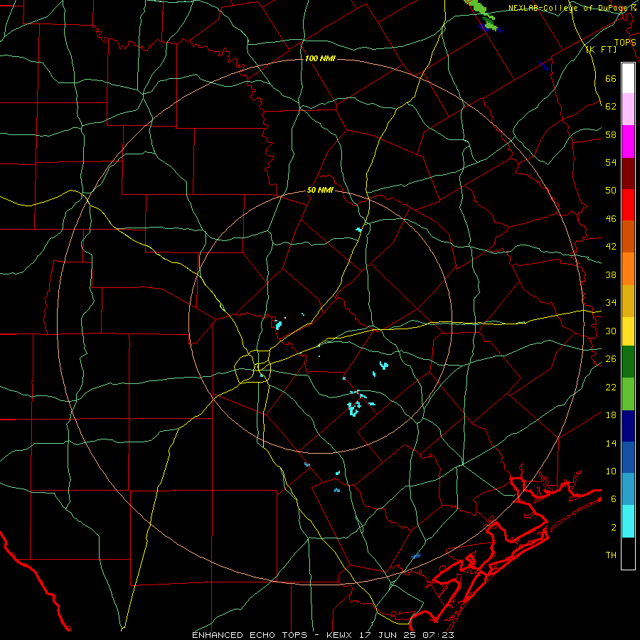Image resolution: width=640 pixels, height=640 pixels.
Task: Click the 'KEWX' radar site identifier
Action: pos(340,635)
